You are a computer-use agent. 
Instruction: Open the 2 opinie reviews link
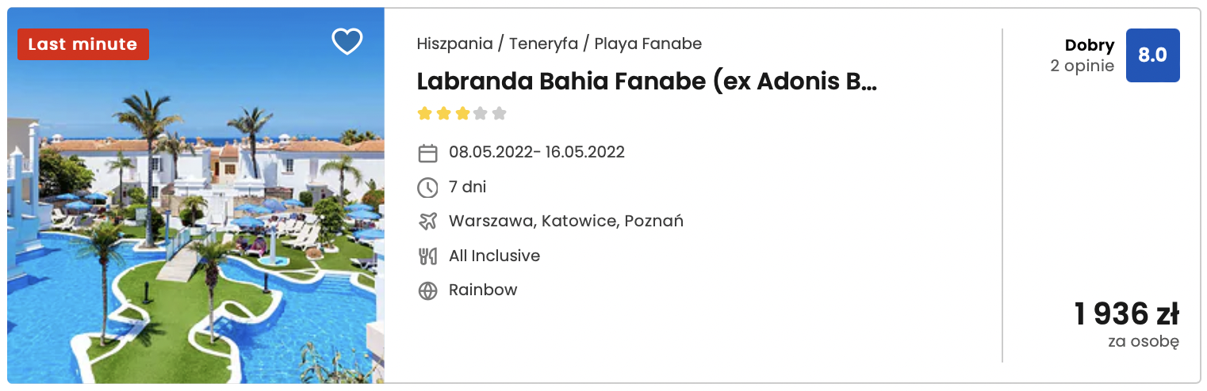coord(1082,66)
